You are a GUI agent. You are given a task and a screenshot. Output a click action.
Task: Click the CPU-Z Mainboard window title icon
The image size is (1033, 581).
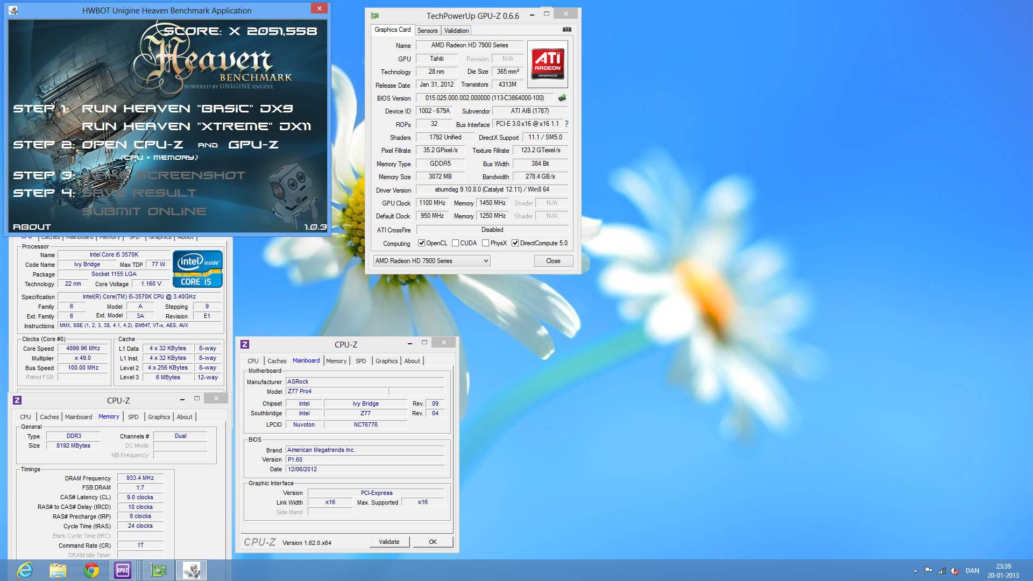pyautogui.click(x=245, y=344)
